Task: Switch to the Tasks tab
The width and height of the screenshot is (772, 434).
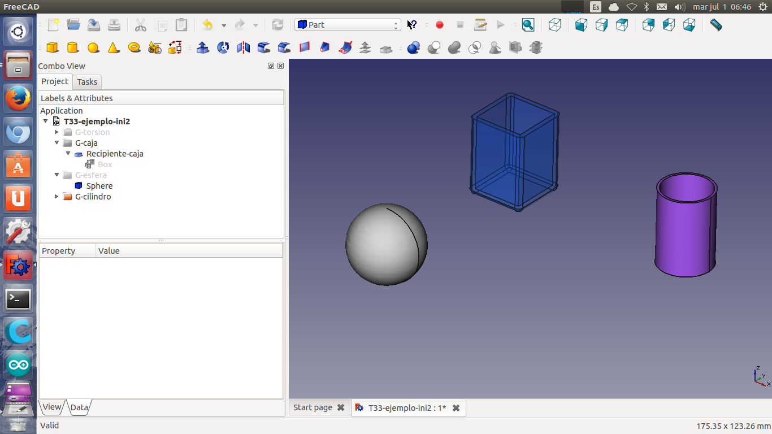Action: coord(87,82)
